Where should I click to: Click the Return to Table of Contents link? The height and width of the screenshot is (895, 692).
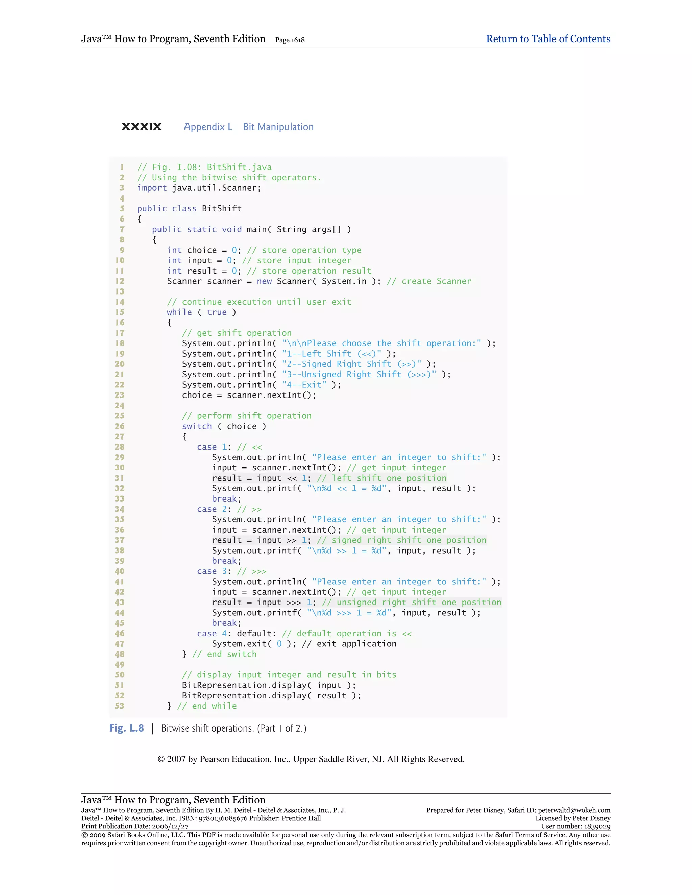548,39
